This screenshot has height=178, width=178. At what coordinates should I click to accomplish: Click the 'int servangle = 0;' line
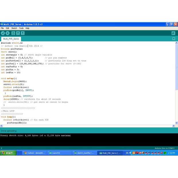pyautogui.click(x=26, y=55)
